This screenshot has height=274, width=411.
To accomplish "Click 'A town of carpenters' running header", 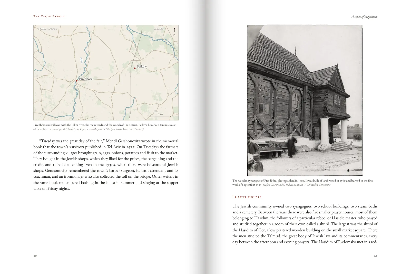I will coord(364,17).
